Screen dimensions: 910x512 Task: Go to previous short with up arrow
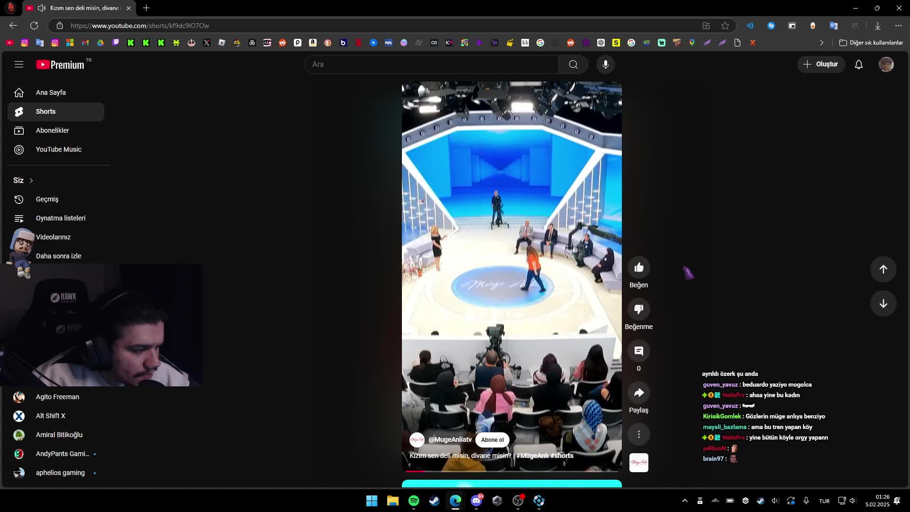coord(883,269)
